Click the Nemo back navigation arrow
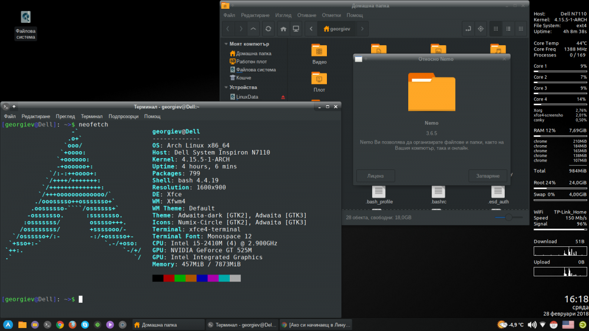Viewport: 589px width, 331px height. [228, 29]
